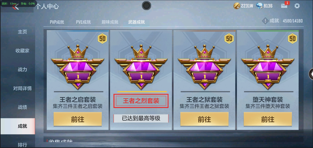The height and width of the screenshot is (148, 313).
Task: Add gold coins via coin icon
Action: [x=237, y=6]
